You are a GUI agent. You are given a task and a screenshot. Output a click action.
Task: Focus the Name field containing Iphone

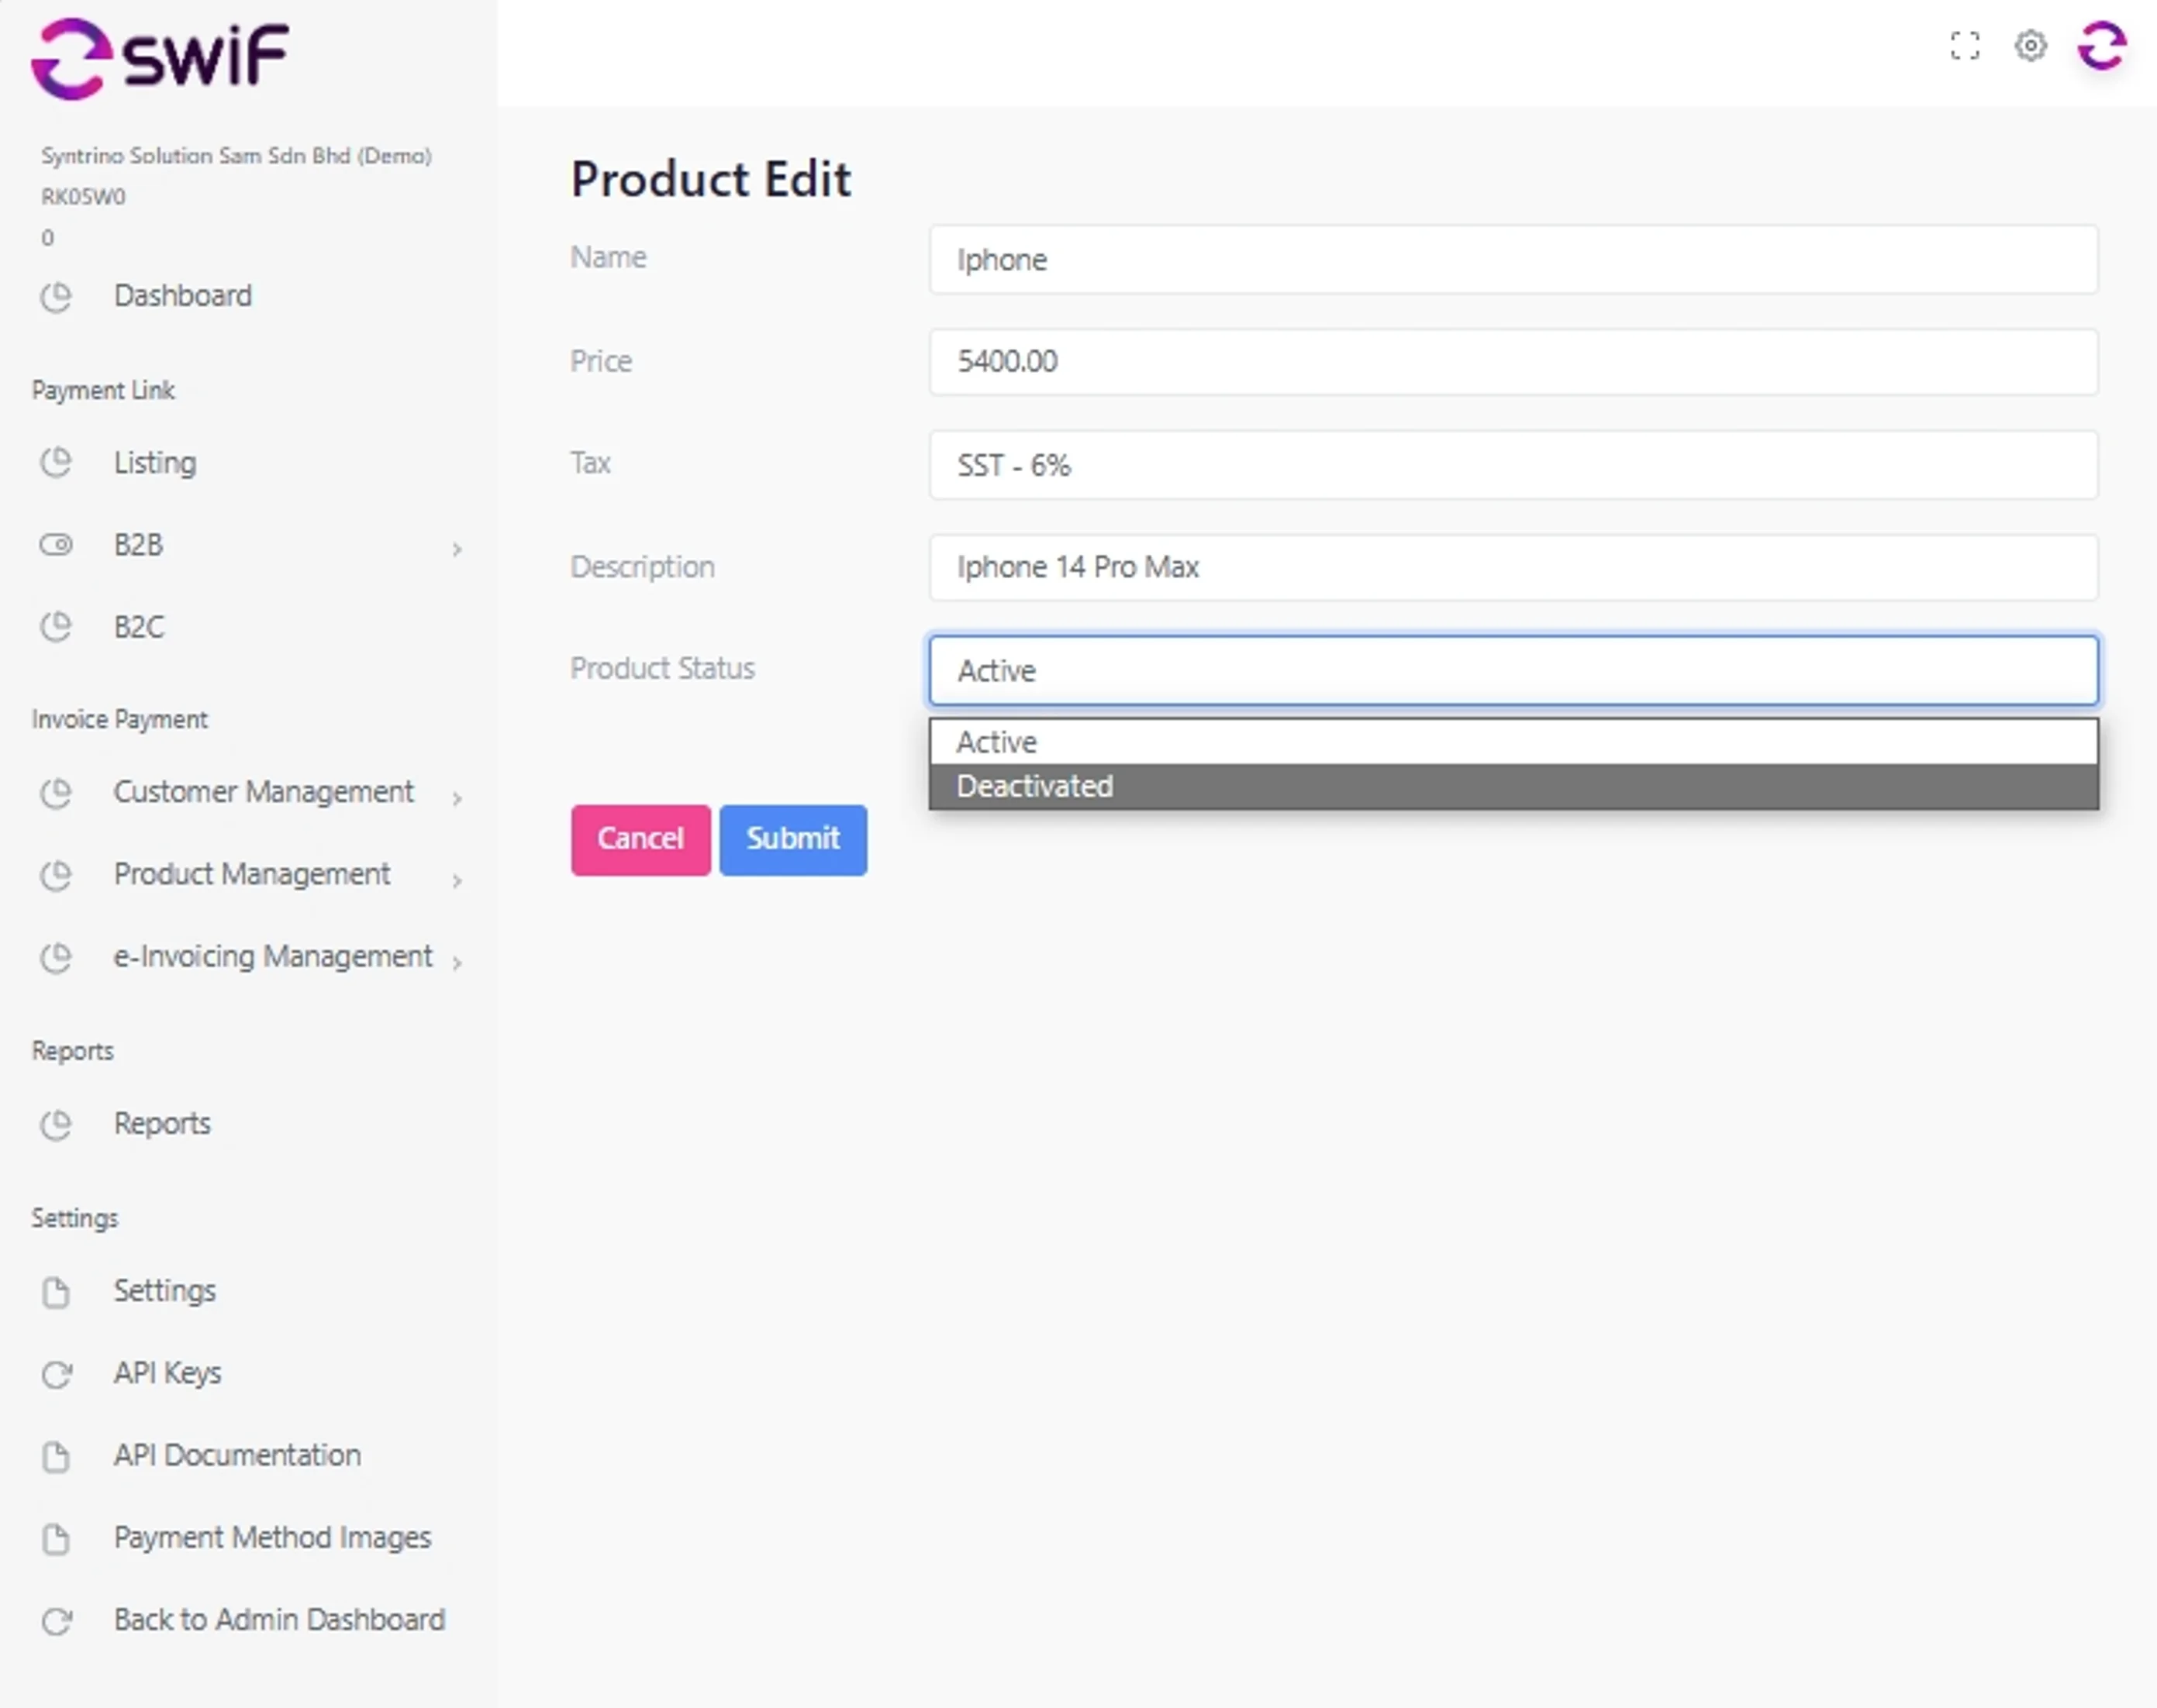(x=1513, y=260)
